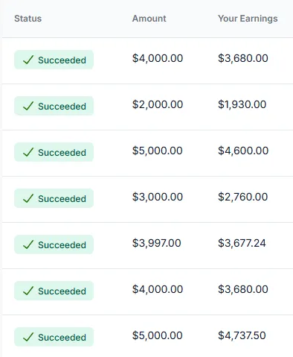The width and height of the screenshot is (293, 357).
Task: Click the $1,930.00 earnings value
Action: (x=242, y=104)
